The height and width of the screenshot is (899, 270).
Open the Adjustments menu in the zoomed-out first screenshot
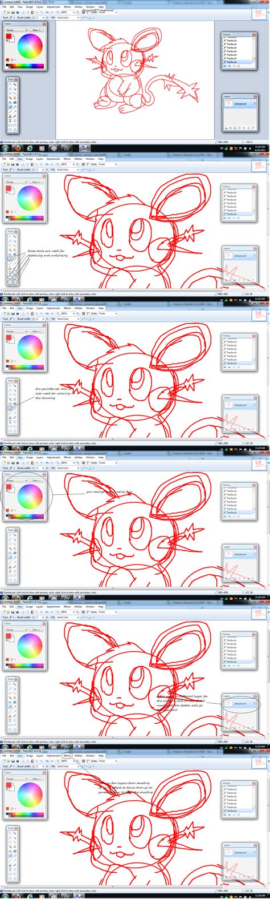tap(54, 7)
